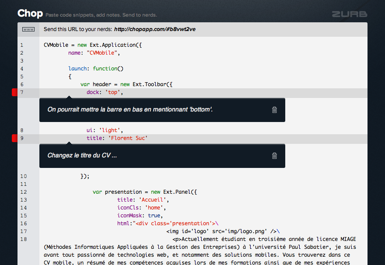This screenshot has height=265, width=385.
Task: Click the www icon beside the share URL
Action: click(28, 30)
